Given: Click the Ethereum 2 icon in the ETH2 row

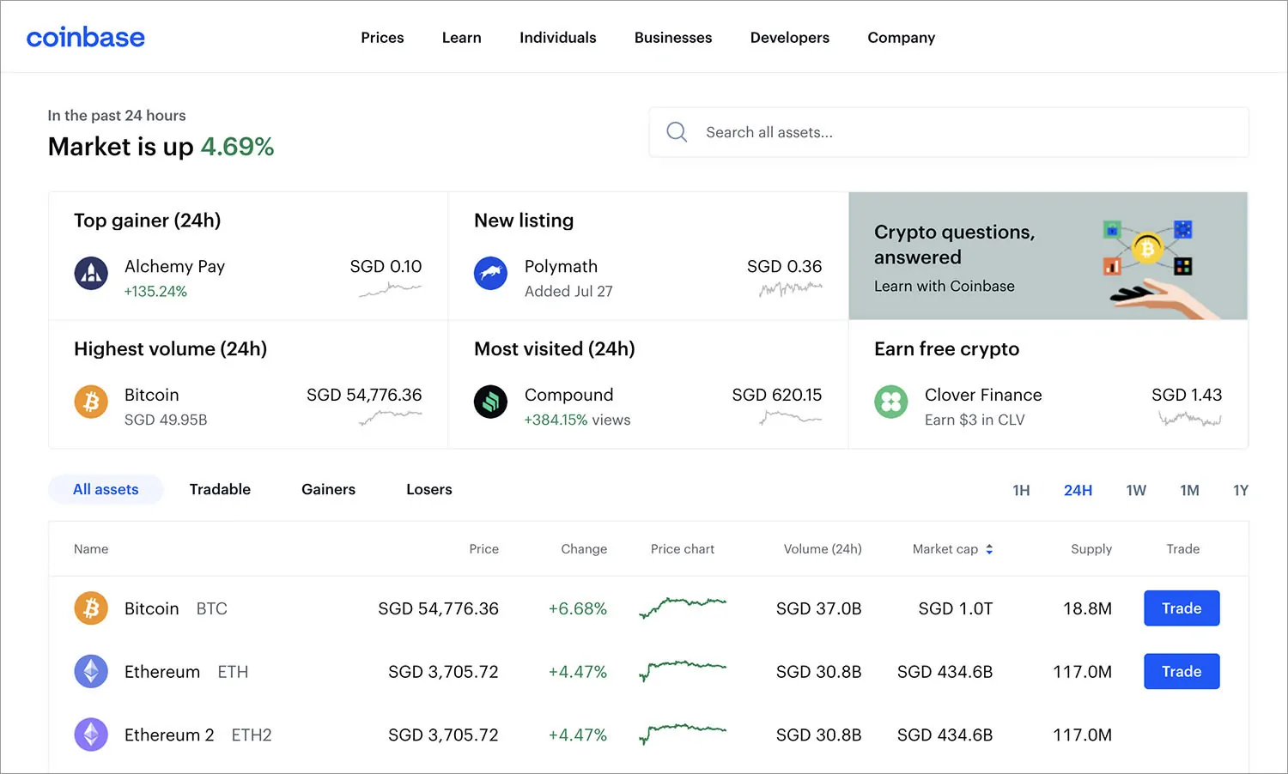Looking at the screenshot, I should [91, 735].
